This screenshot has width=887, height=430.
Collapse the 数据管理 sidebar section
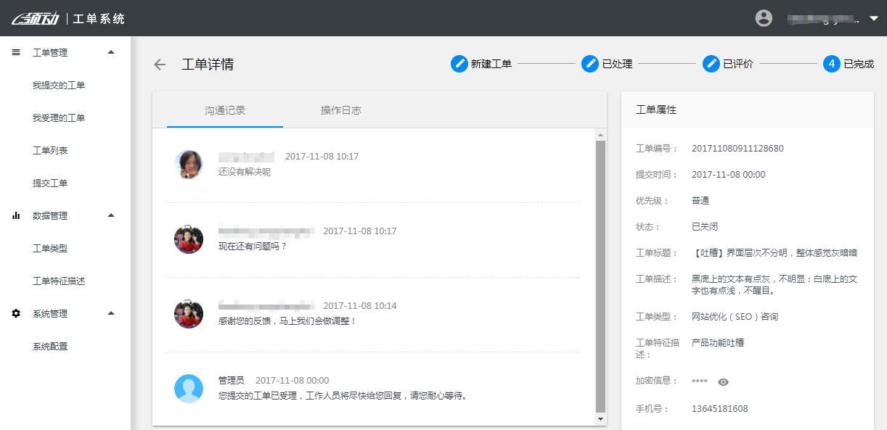tap(112, 215)
